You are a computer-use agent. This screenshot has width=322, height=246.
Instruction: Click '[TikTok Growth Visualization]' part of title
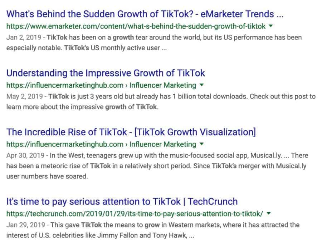(195, 132)
